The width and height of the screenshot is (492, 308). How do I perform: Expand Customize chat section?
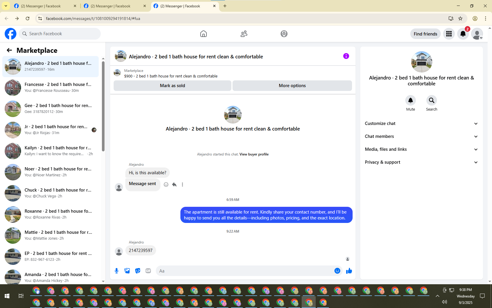[421, 123]
